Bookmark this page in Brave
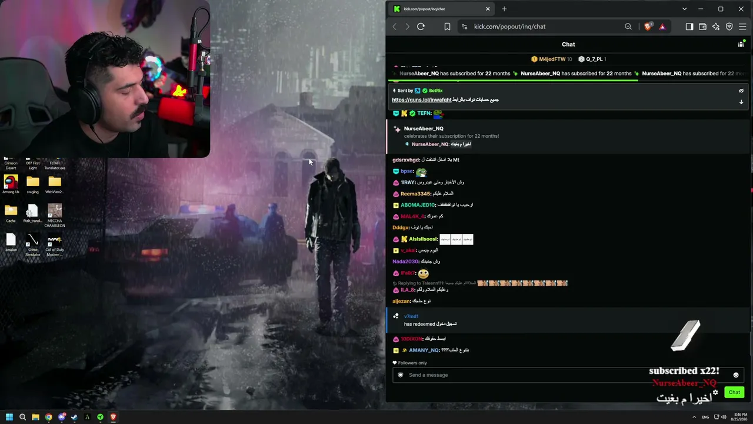This screenshot has height=424, width=753. tap(447, 26)
